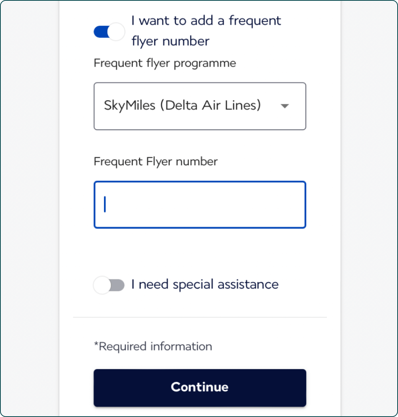The height and width of the screenshot is (417, 398).
Task: Select the 'Frequent flyer programme' label
Action: tap(165, 64)
